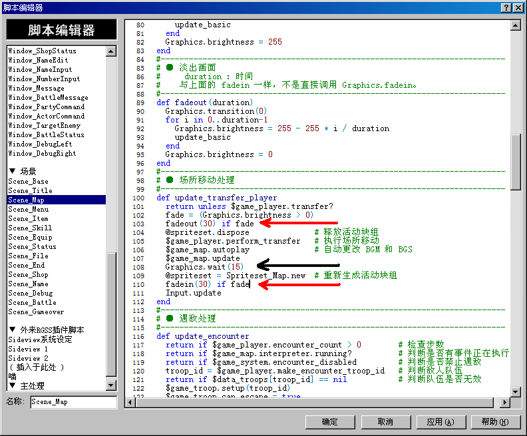Click code line 'Input.update'
The image size is (527, 436).
[x=193, y=293]
